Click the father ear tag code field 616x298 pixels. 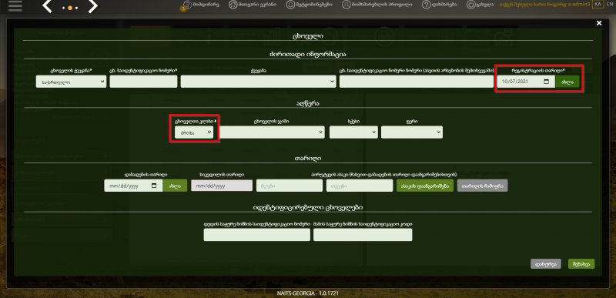pos(363,235)
